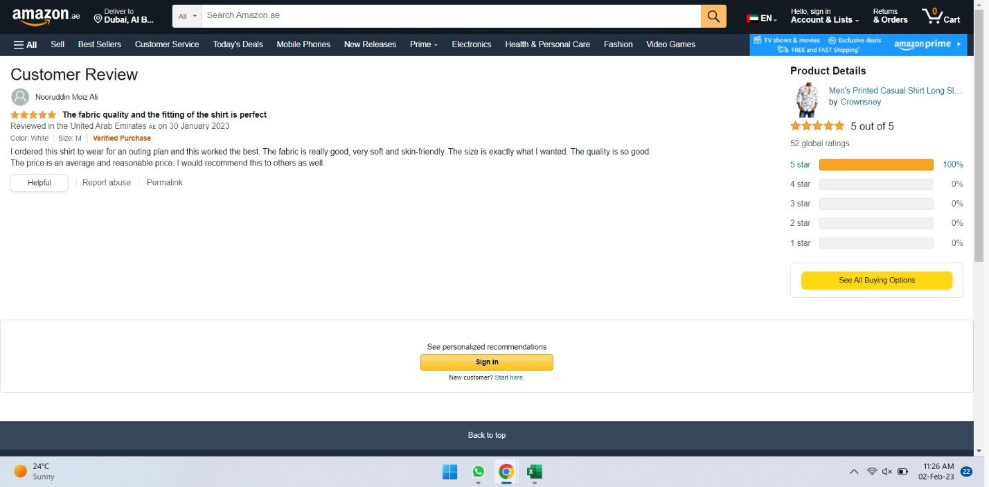Click the Amazon Prime banner
Screen dimensions: 989x487
[858, 45]
